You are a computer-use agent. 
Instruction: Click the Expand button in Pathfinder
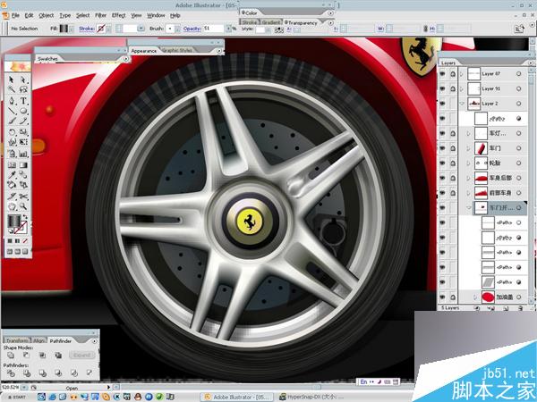tap(81, 355)
